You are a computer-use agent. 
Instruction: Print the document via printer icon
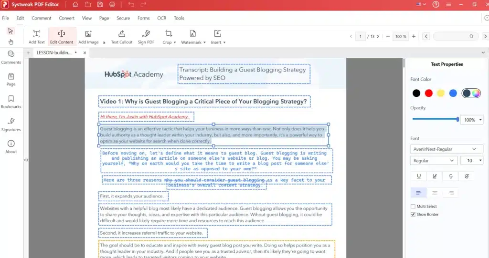click(112, 5)
